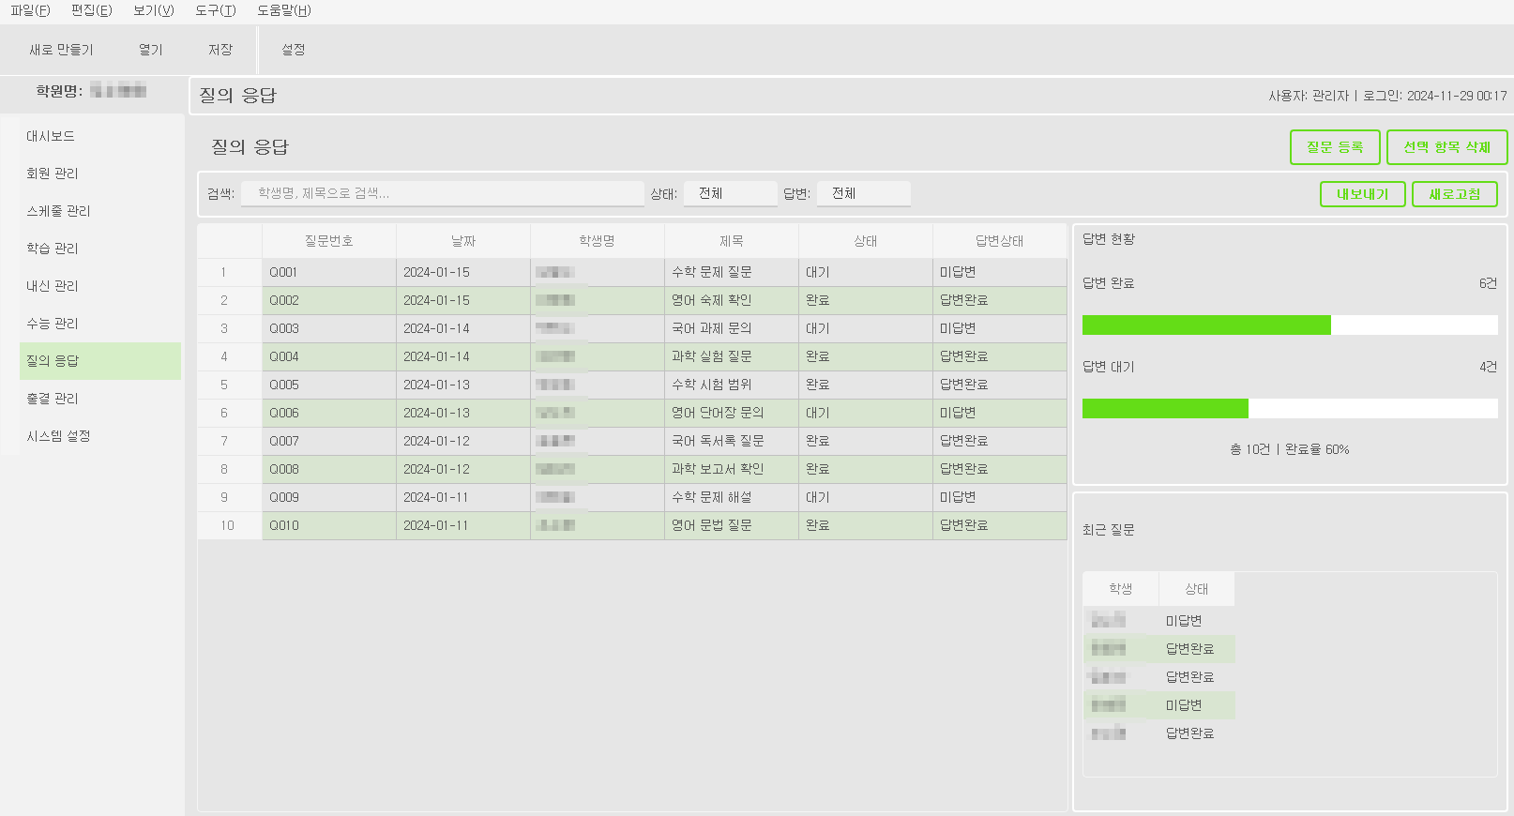
Task: Expand the 답변 filter dropdown
Action: coord(863,193)
